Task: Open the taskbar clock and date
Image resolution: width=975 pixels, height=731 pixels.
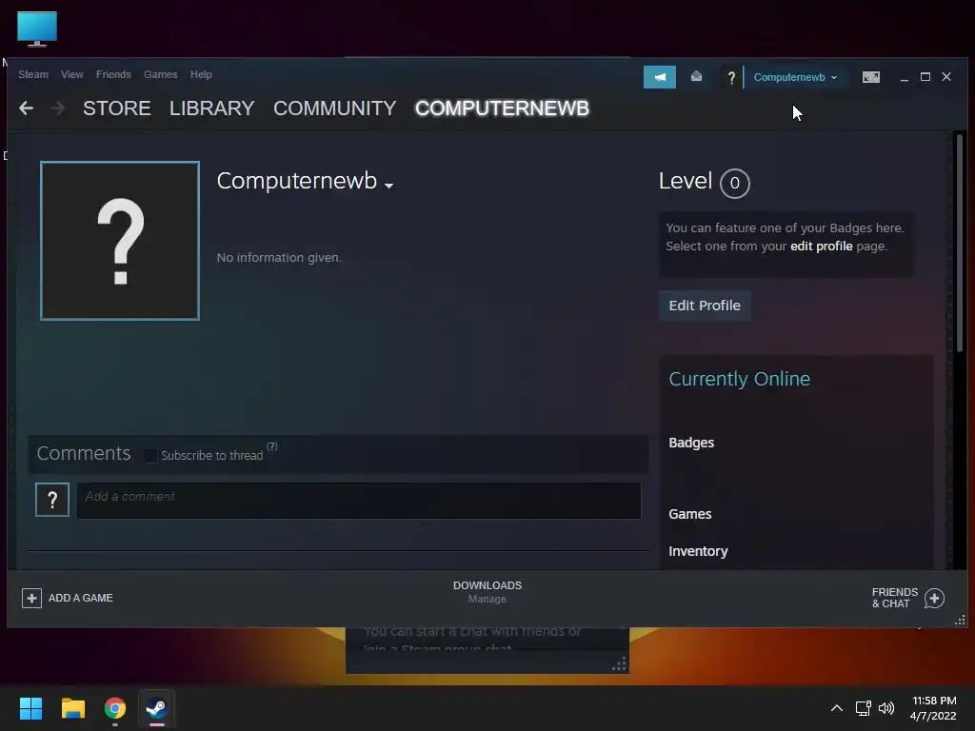Action: click(x=933, y=708)
